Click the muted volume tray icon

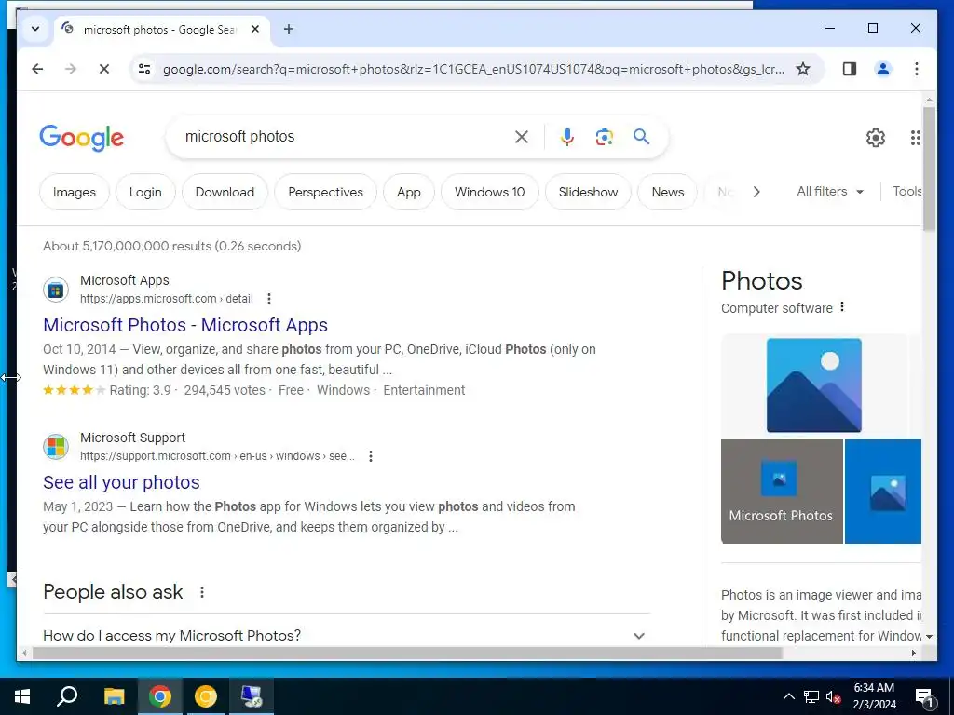(x=834, y=696)
